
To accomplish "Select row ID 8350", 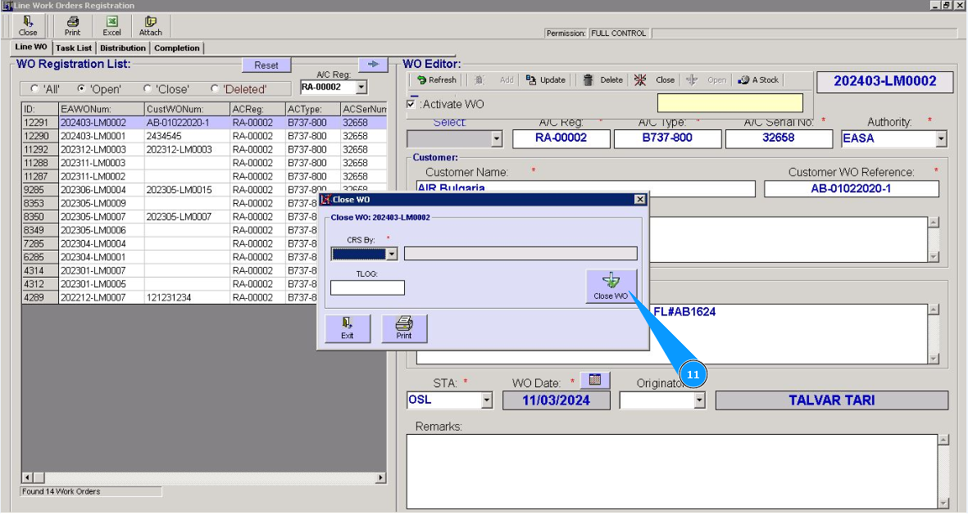I will click(170, 217).
